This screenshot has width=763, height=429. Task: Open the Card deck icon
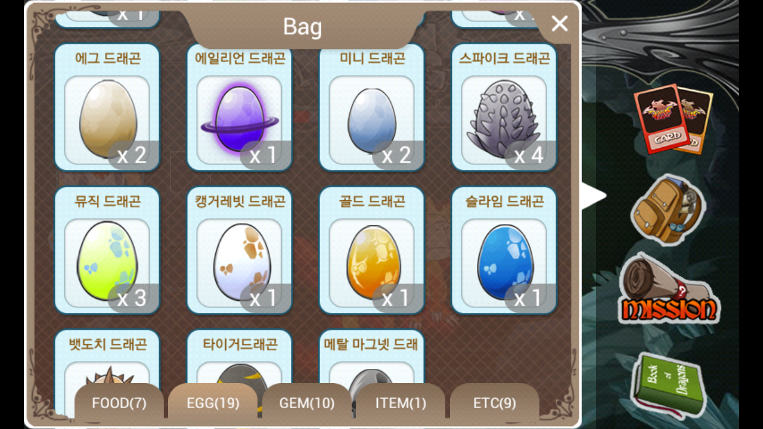(x=672, y=119)
